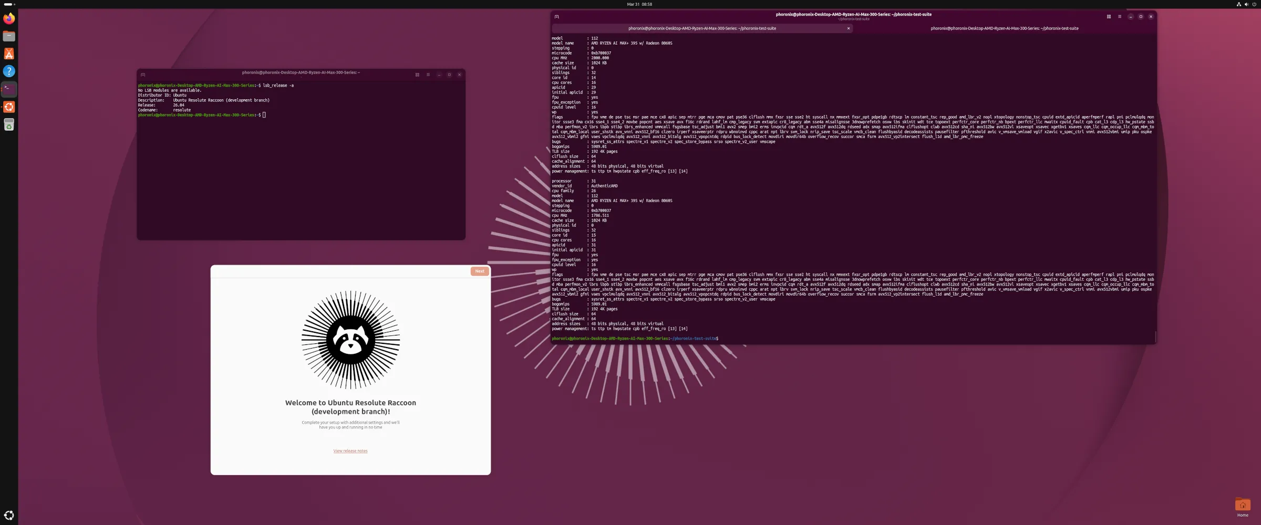The image size is (1261, 525).
Task: Open the system status menu
Action: click(1246, 4)
